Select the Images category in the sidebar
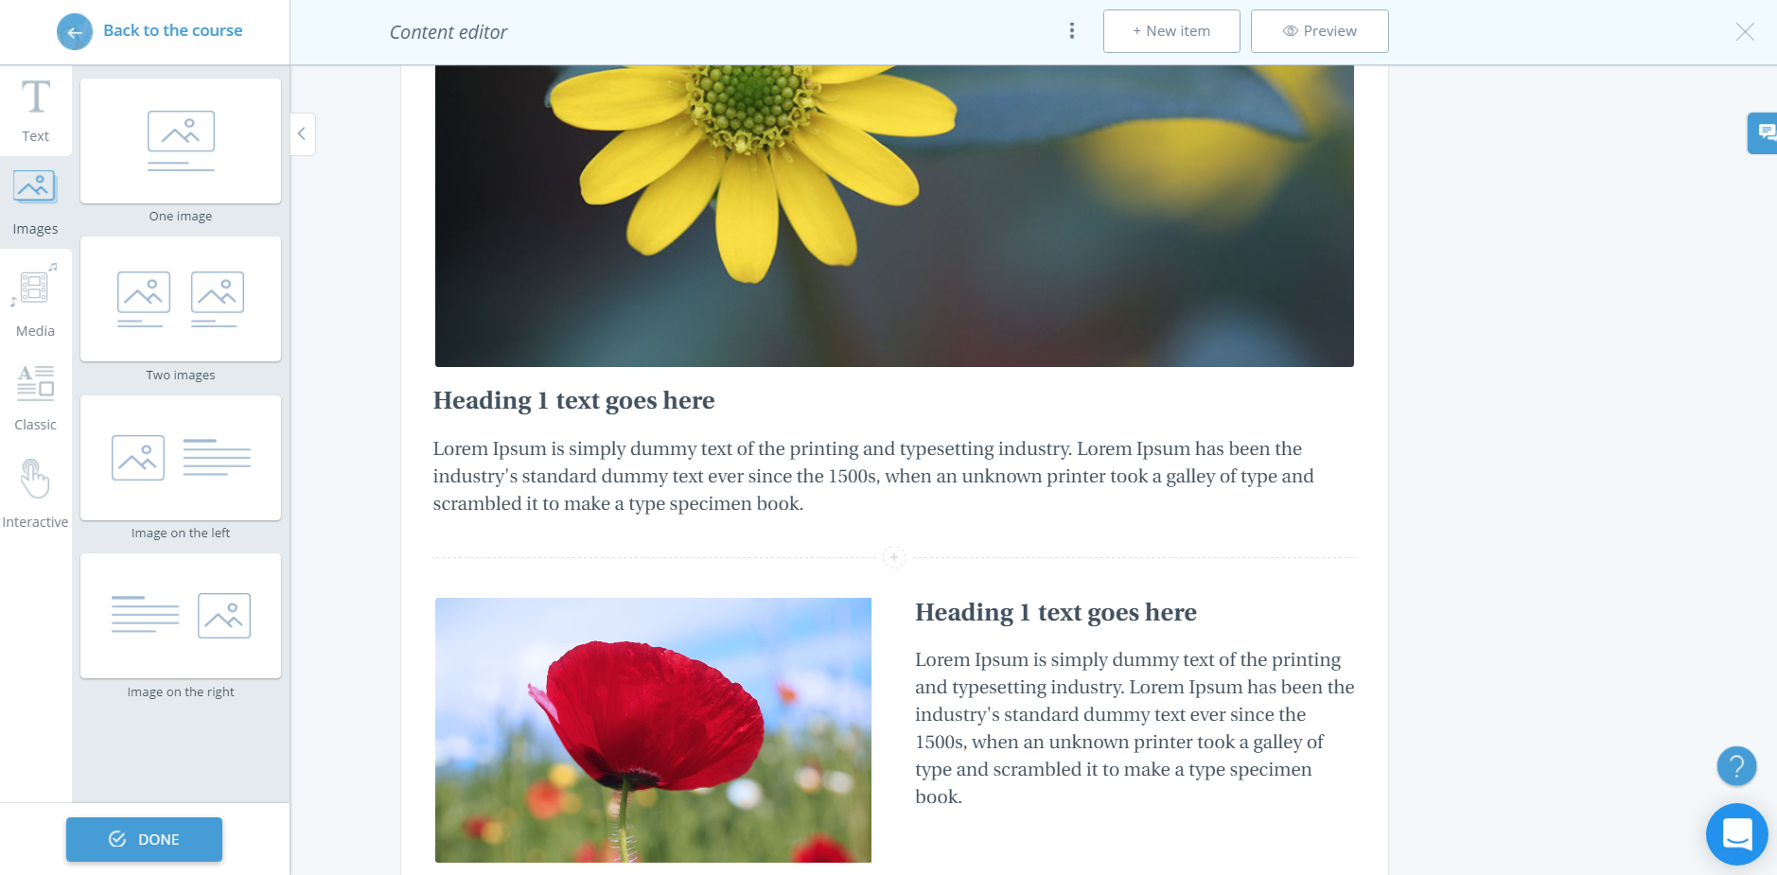 (36, 202)
